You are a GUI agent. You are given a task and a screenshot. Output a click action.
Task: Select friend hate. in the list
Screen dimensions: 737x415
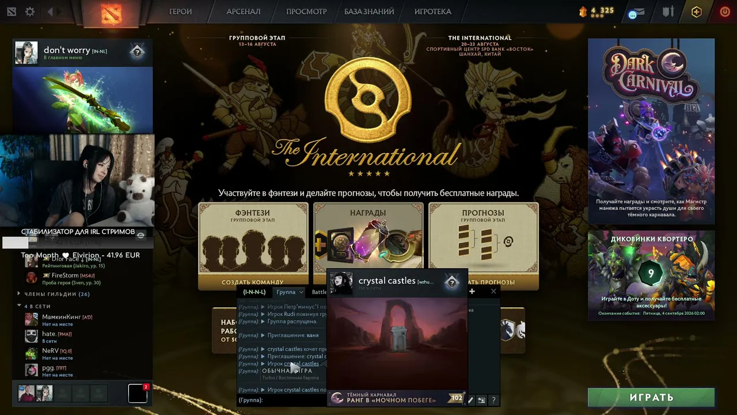[x=83, y=337]
